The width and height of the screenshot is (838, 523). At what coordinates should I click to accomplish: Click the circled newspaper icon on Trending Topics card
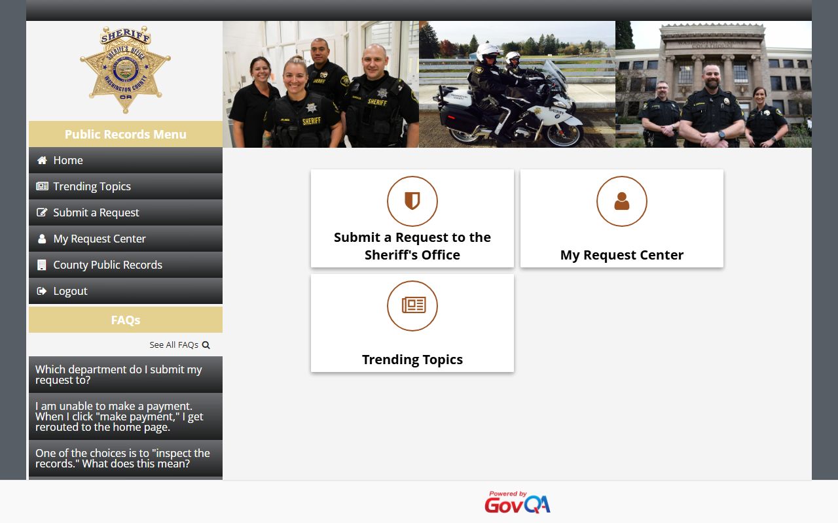[412, 306]
